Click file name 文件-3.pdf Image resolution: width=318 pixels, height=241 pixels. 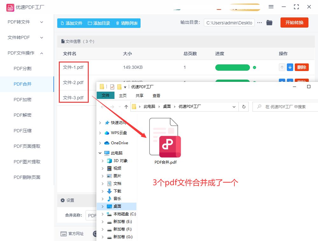tap(73, 98)
